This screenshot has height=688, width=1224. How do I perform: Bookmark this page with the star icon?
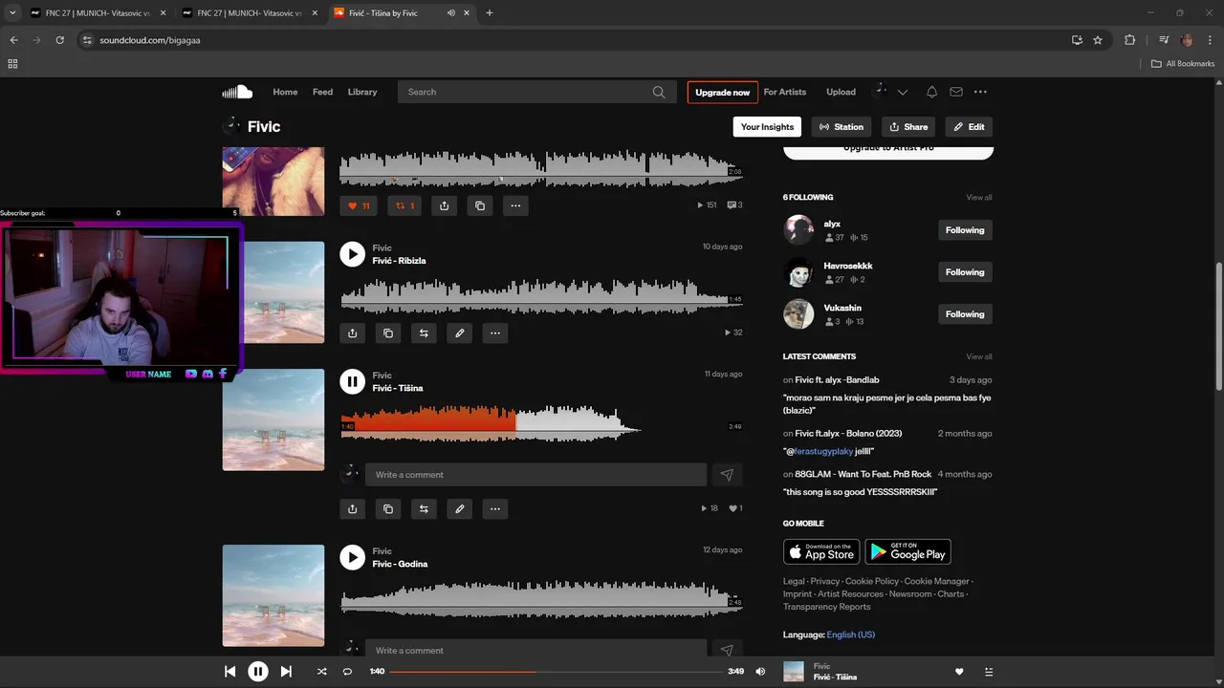click(x=1098, y=40)
